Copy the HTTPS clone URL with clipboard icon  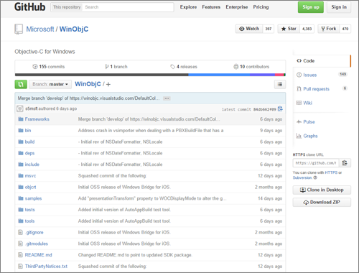tap(345, 163)
